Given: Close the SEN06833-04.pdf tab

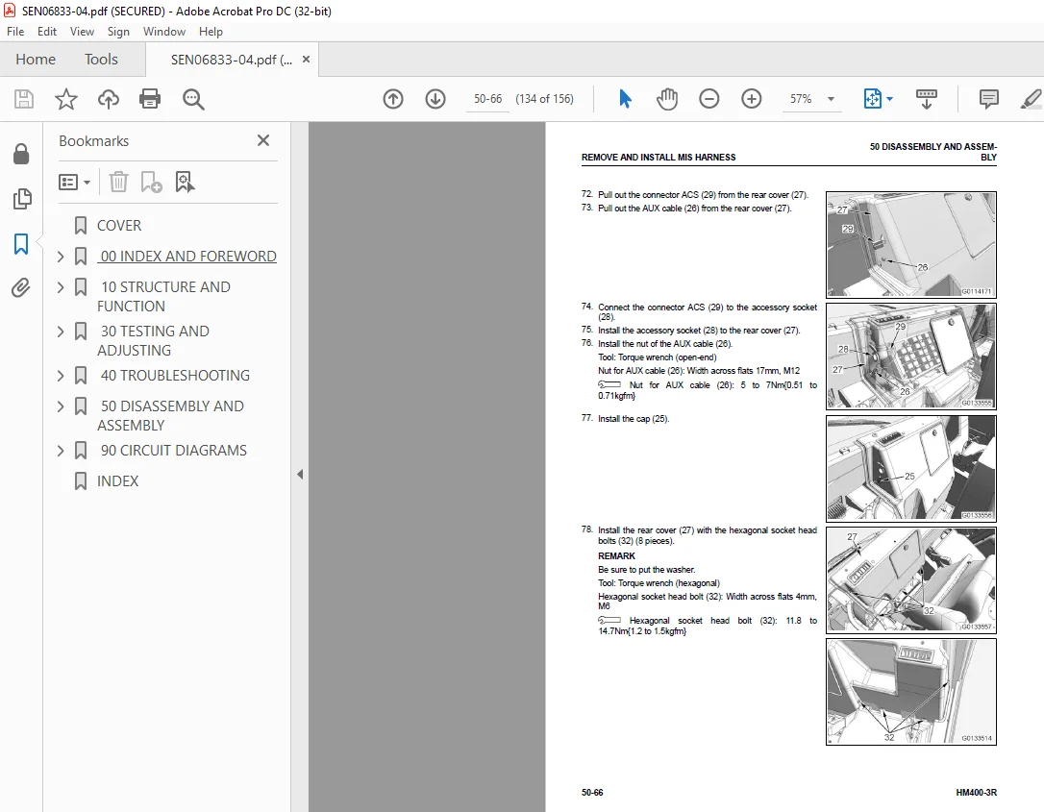Looking at the screenshot, I should [307, 60].
